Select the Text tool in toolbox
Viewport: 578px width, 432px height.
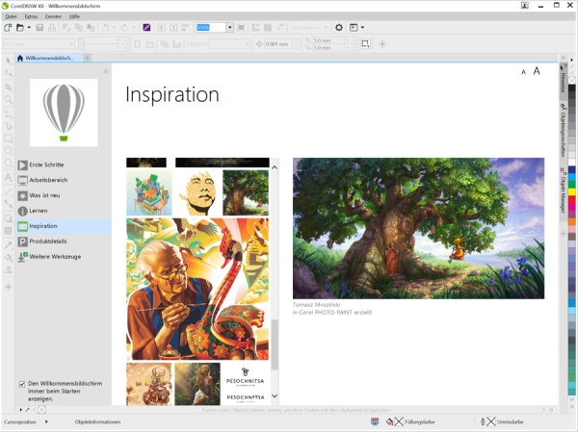pyautogui.click(x=8, y=177)
